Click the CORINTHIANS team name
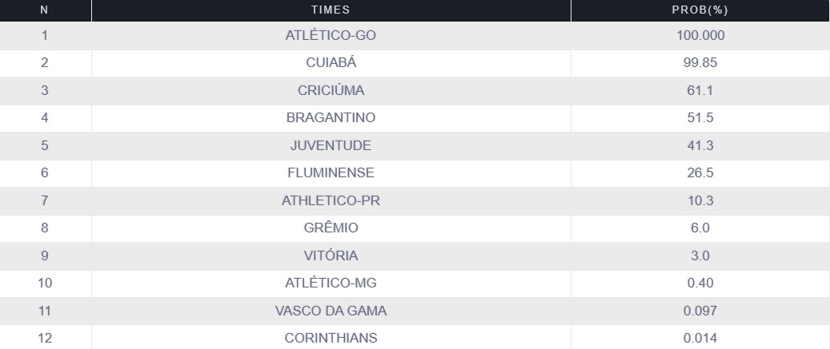This screenshot has width=830, height=349. coord(331,338)
